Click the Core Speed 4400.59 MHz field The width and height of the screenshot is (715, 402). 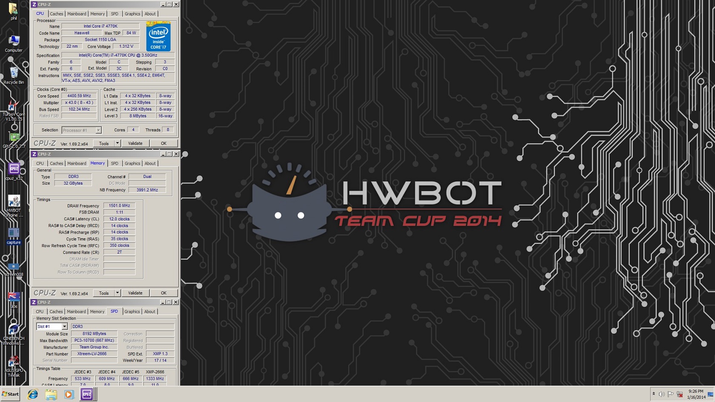click(x=79, y=96)
